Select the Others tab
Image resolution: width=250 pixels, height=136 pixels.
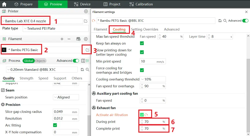(x=77, y=78)
